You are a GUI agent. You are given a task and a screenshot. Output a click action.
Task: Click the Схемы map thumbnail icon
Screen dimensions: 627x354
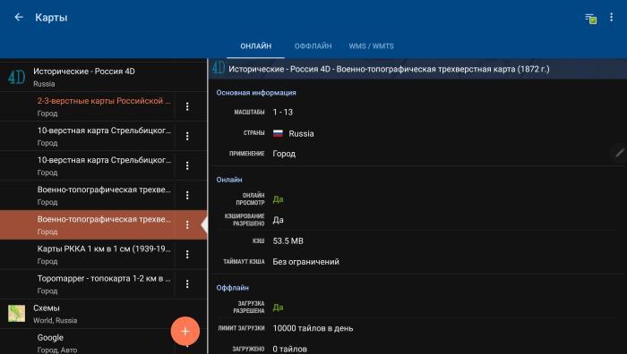pyautogui.click(x=16, y=314)
